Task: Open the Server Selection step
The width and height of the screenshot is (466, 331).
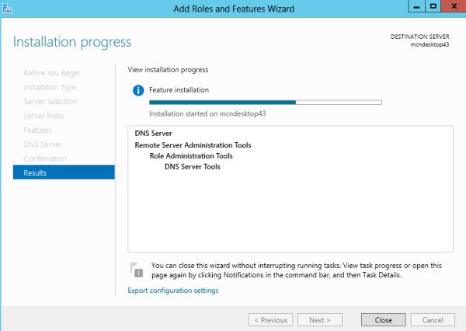Action: click(x=50, y=102)
